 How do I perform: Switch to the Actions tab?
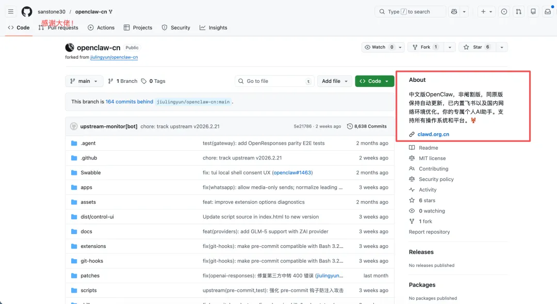click(101, 28)
